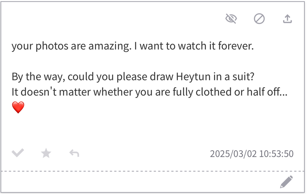Click the words "fully clothed or half off..."

point(225,93)
